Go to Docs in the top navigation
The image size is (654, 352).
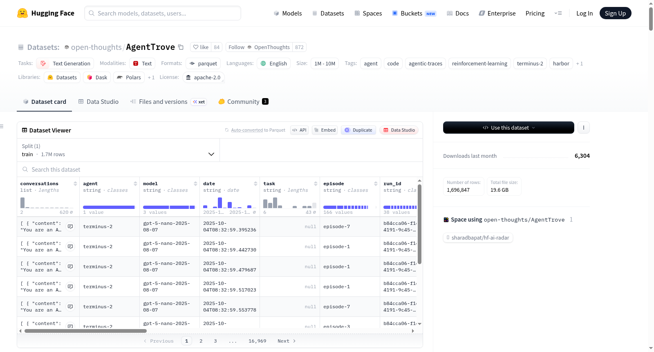(458, 13)
